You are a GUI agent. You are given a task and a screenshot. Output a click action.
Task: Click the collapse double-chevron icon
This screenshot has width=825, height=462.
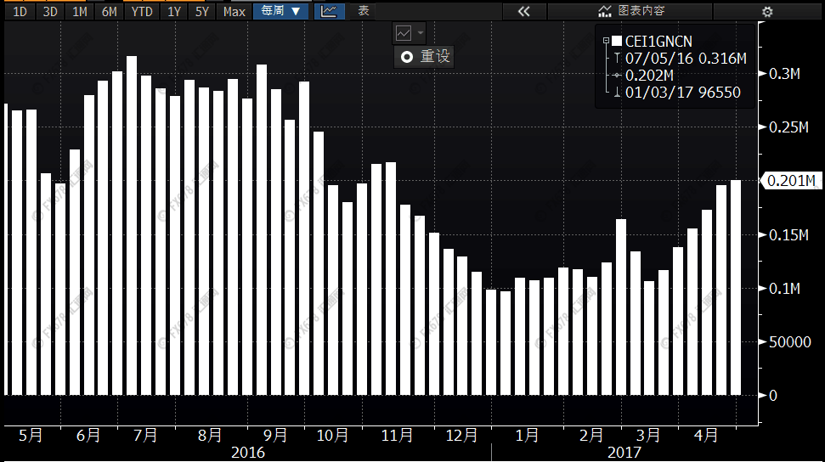523,11
